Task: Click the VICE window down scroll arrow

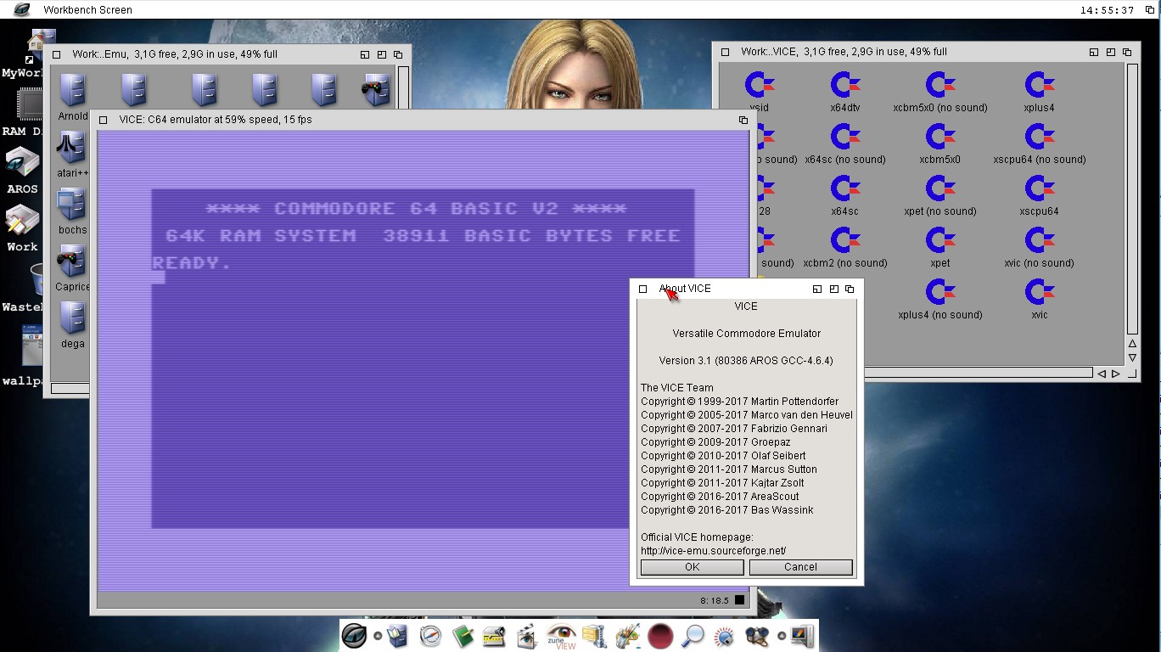Action: click(x=1132, y=357)
